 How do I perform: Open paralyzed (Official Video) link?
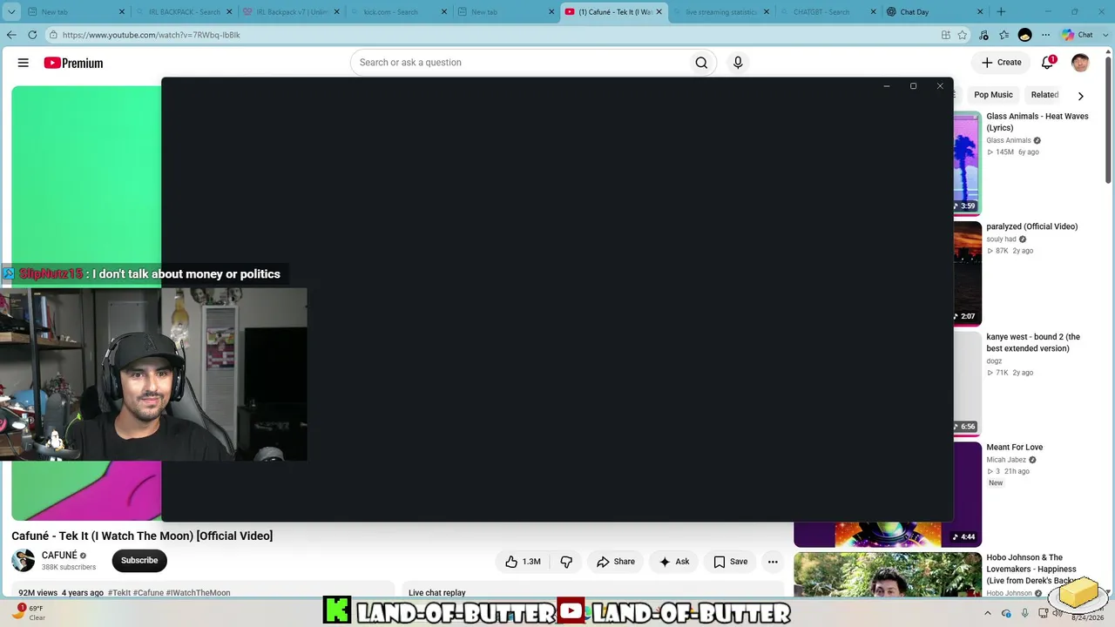(x=1032, y=226)
